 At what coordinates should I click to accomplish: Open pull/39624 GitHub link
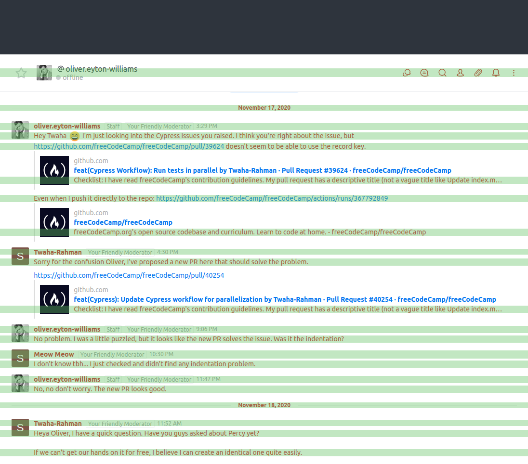tap(129, 146)
